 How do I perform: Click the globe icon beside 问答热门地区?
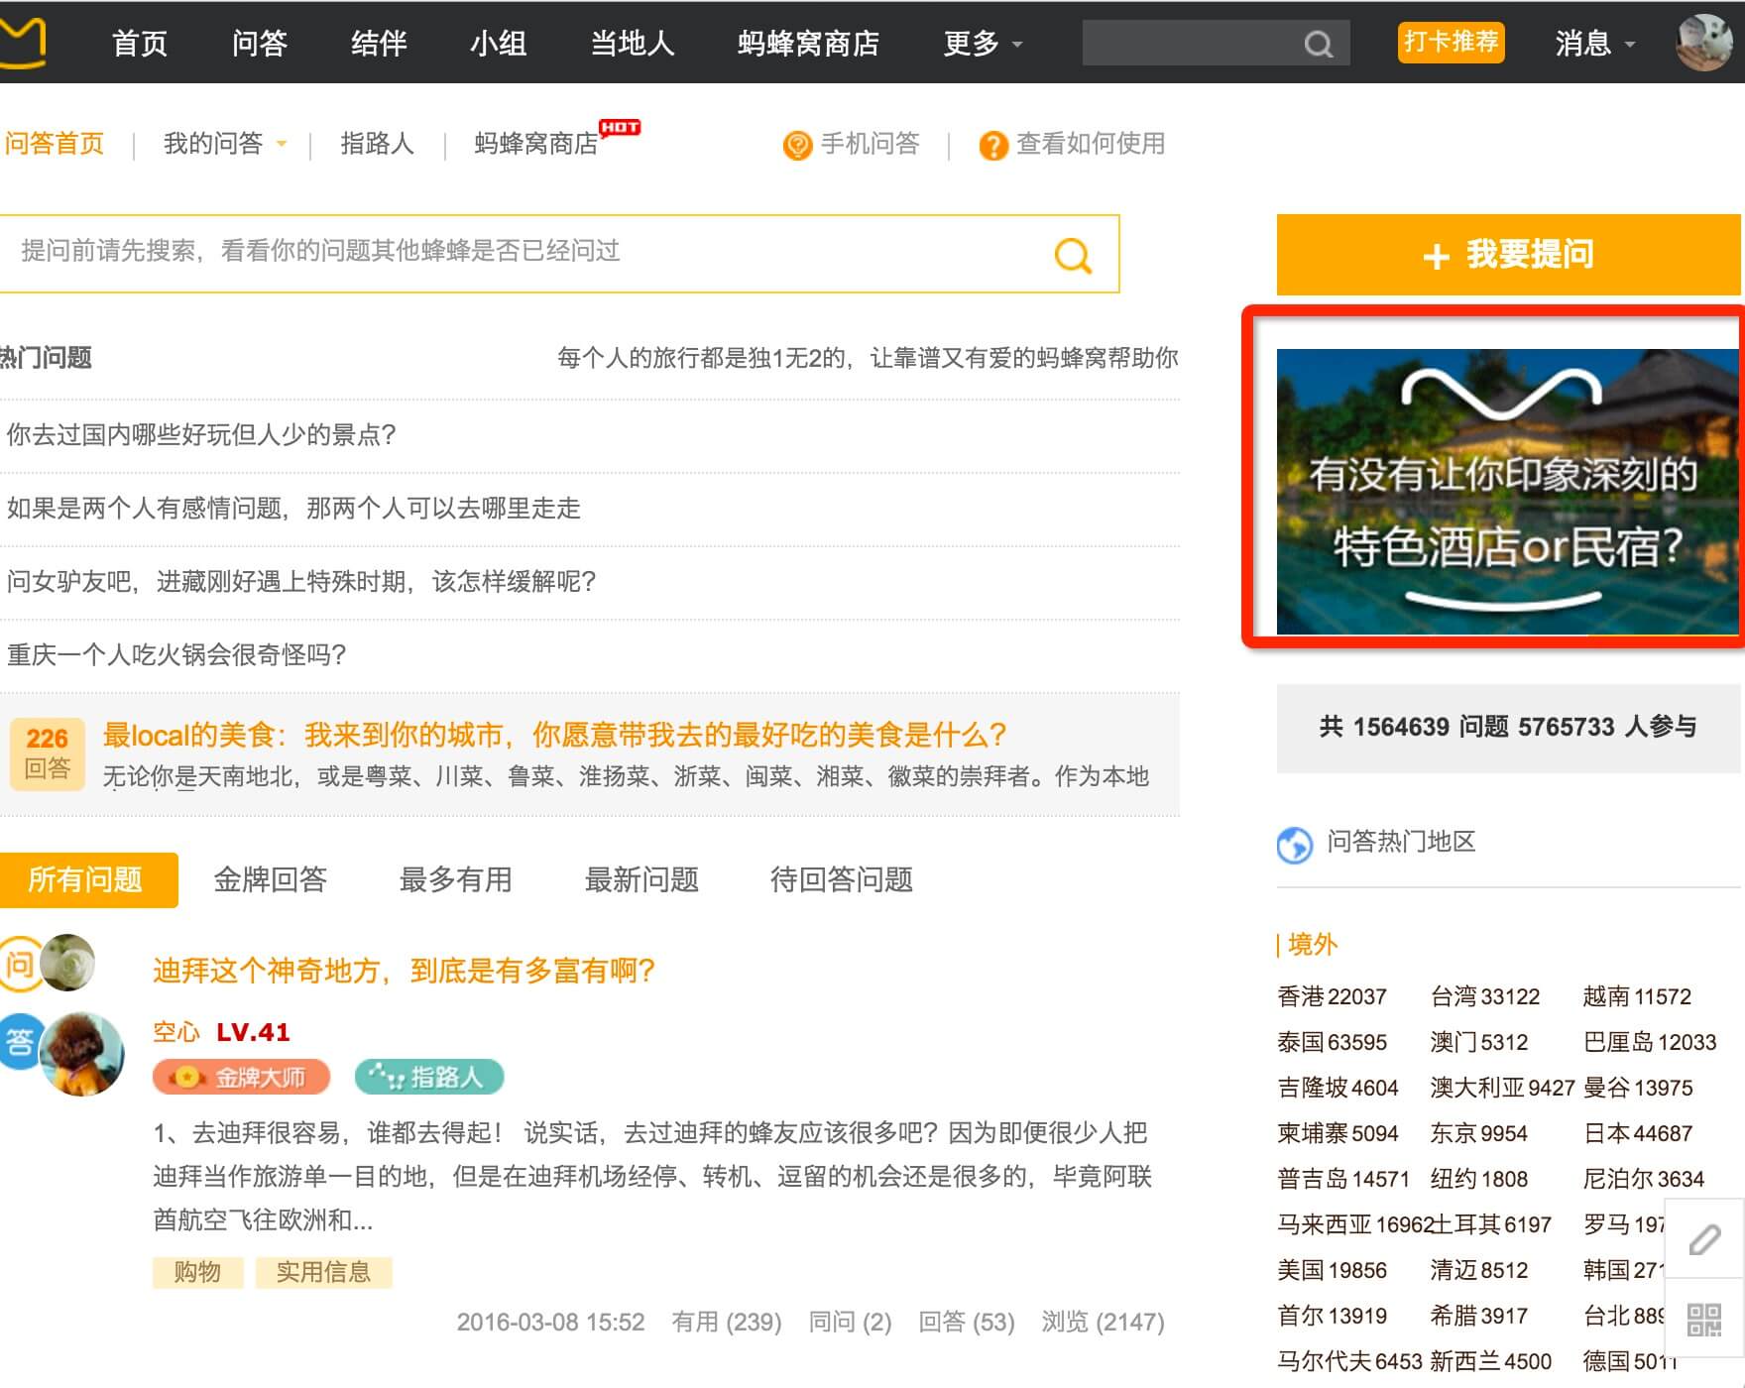coord(1295,845)
